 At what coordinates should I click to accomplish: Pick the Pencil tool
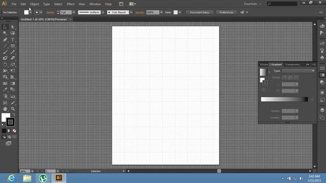(x=13, y=52)
